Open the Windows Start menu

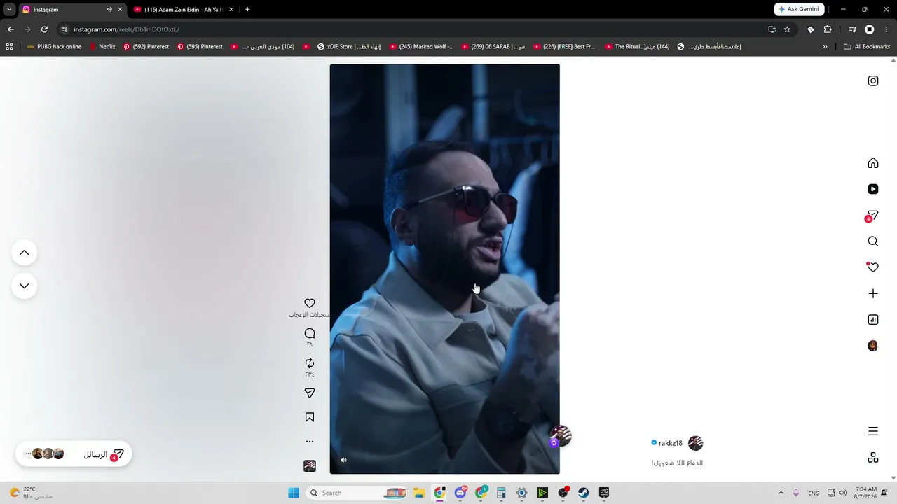(294, 493)
